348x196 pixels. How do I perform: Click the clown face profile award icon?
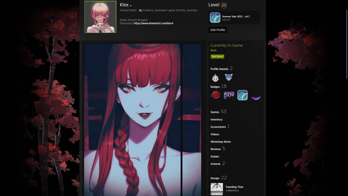215,78
